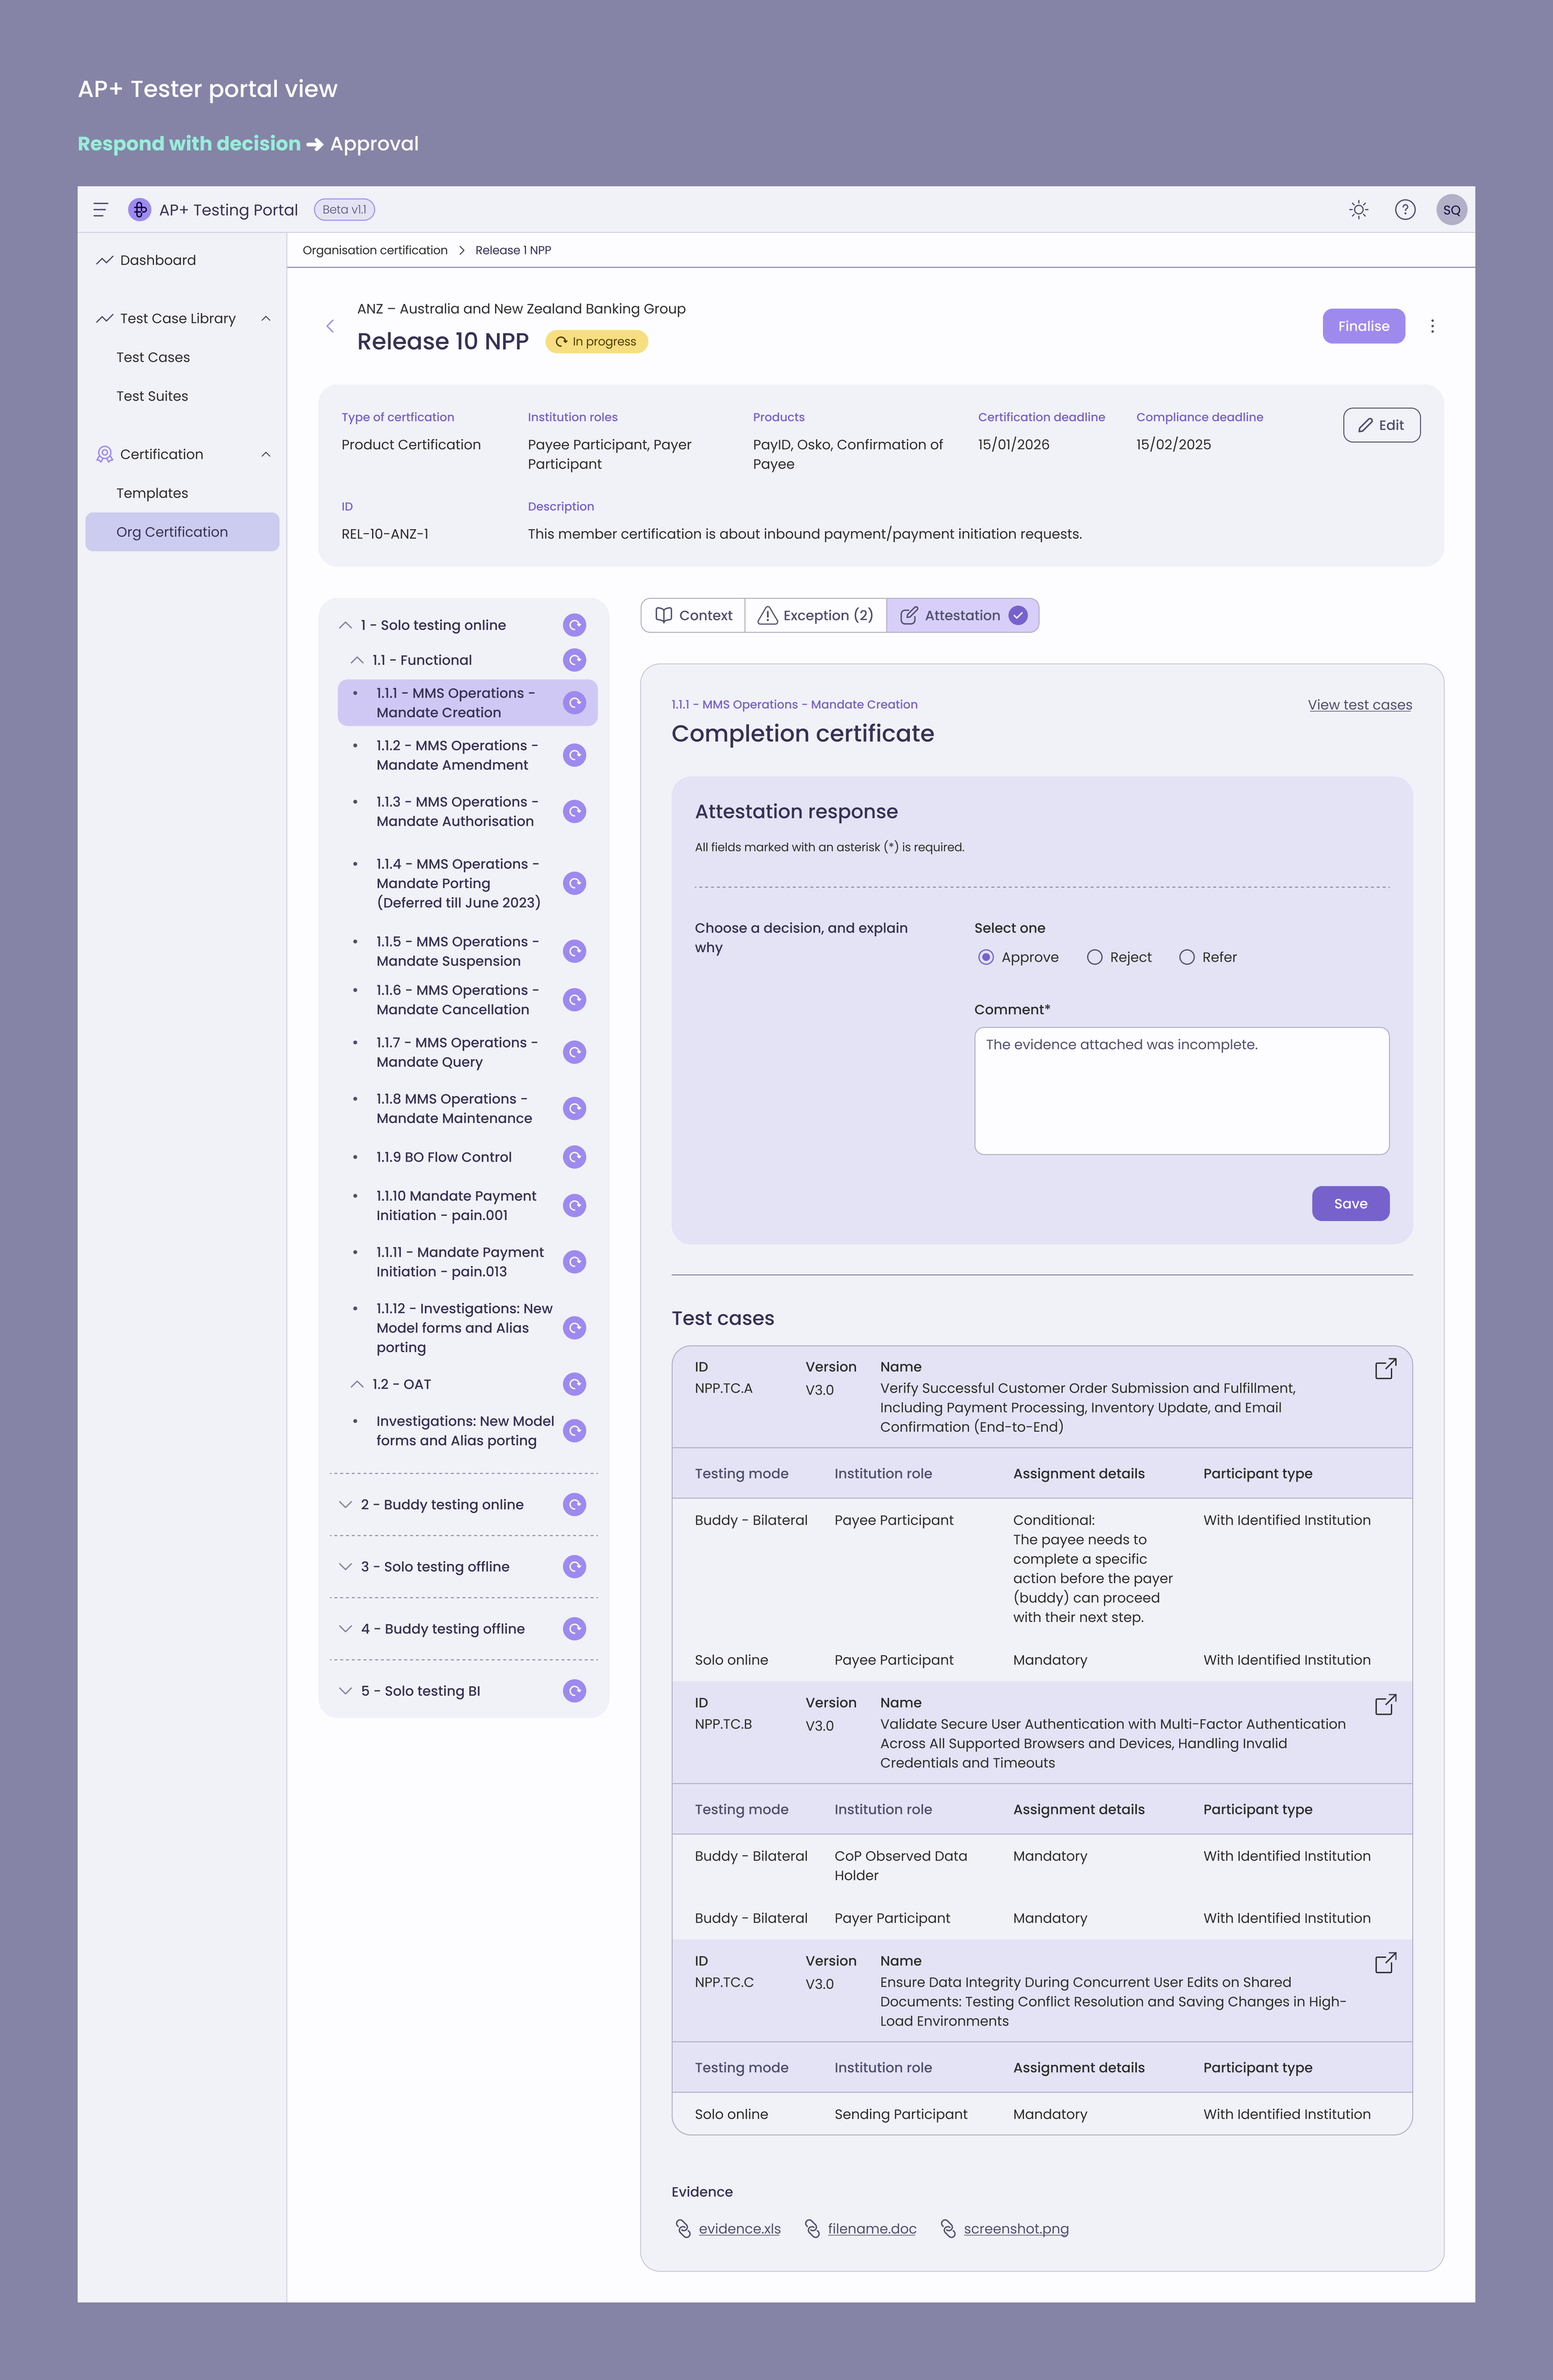Select the Approve decision option
1553x2380 pixels.
(x=985, y=957)
